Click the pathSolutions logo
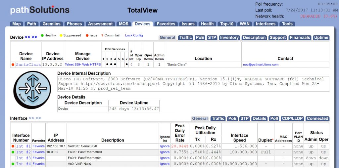Image resolution: width=339 pixels, height=168 pixels. (40, 10)
